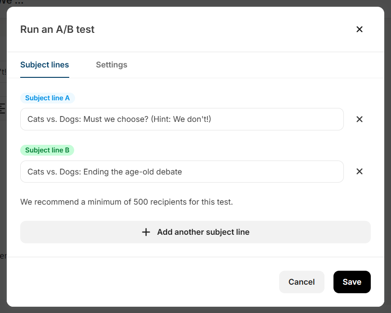Click the dimmed backdrop below the dialog

(195, 310)
